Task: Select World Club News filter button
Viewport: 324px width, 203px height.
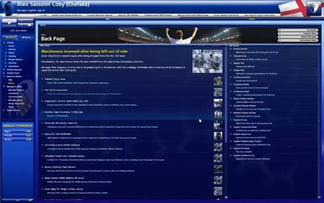Action: 298,37
